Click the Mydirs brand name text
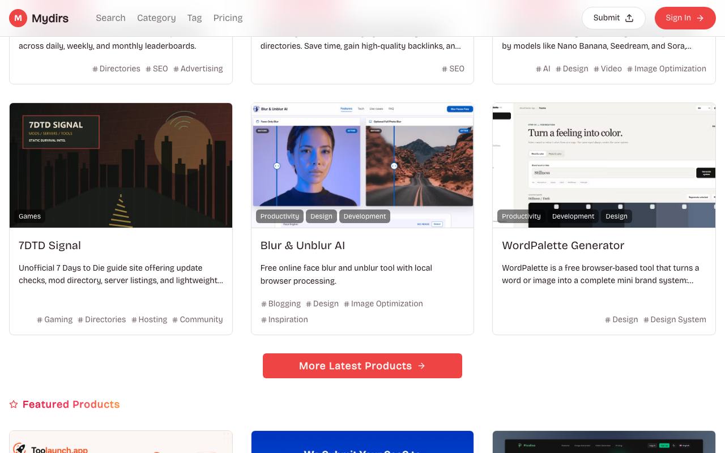Image resolution: width=725 pixels, height=453 pixels. pos(50,18)
